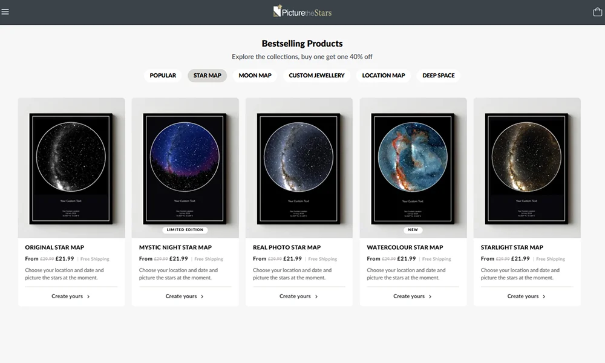Switch to the CUSTOM JEWELLERY tab
This screenshot has width=605, height=363.
pyautogui.click(x=316, y=76)
